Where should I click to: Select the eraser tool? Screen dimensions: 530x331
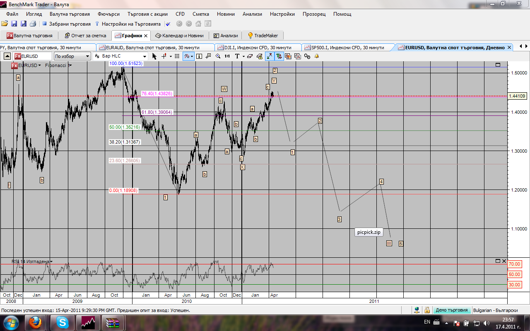tap(250, 56)
